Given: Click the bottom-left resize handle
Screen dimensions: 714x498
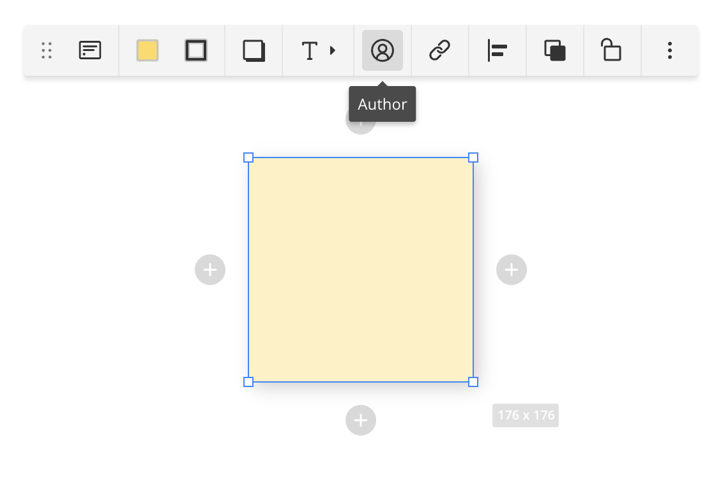Looking at the screenshot, I should [x=248, y=382].
